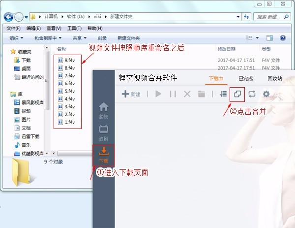Click the 软件 (D:) breadcrumb

pos(76,17)
